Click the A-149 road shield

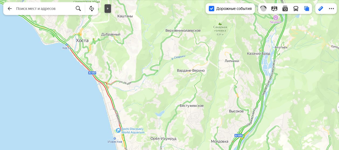coord(238,136)
